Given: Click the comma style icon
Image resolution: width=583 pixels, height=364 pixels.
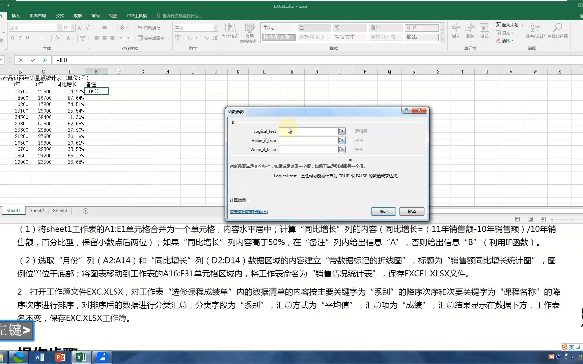Looking at the screenshot, I should 197,38.
